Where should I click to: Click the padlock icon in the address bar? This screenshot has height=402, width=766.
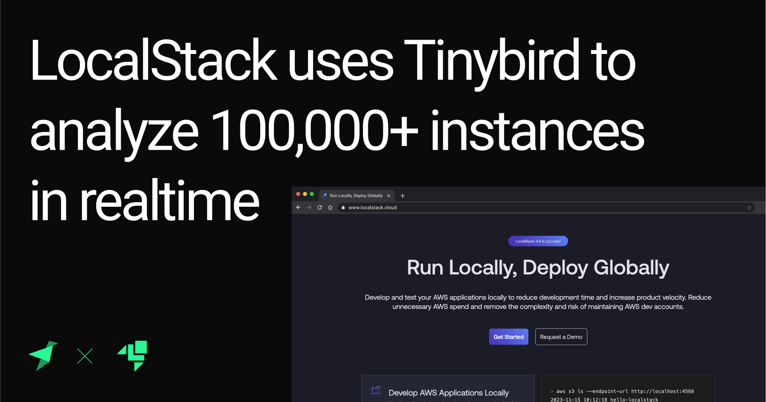(x=343, y=208)
